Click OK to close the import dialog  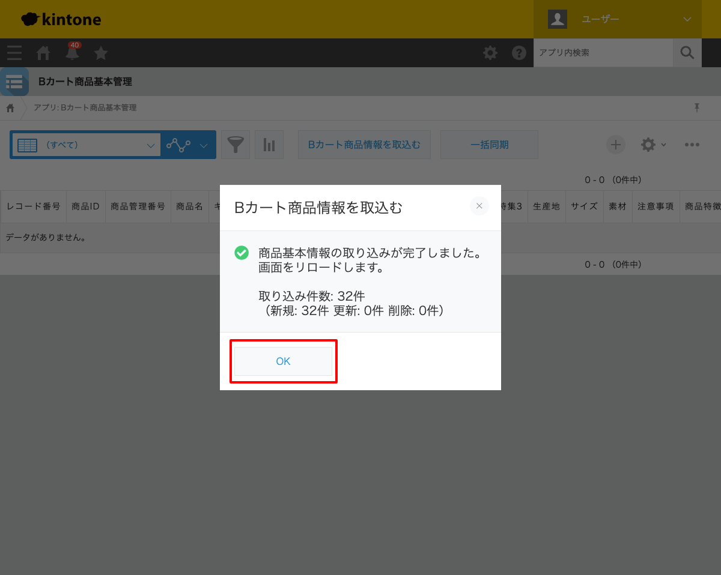[283, 361]
